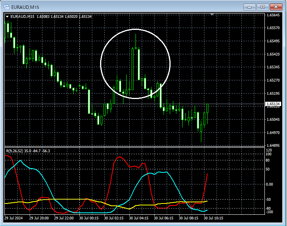Click price scale value 1.65345

coord(273,67)
